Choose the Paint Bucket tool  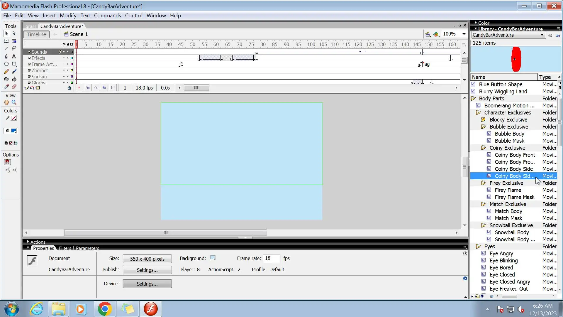(14, 79)
